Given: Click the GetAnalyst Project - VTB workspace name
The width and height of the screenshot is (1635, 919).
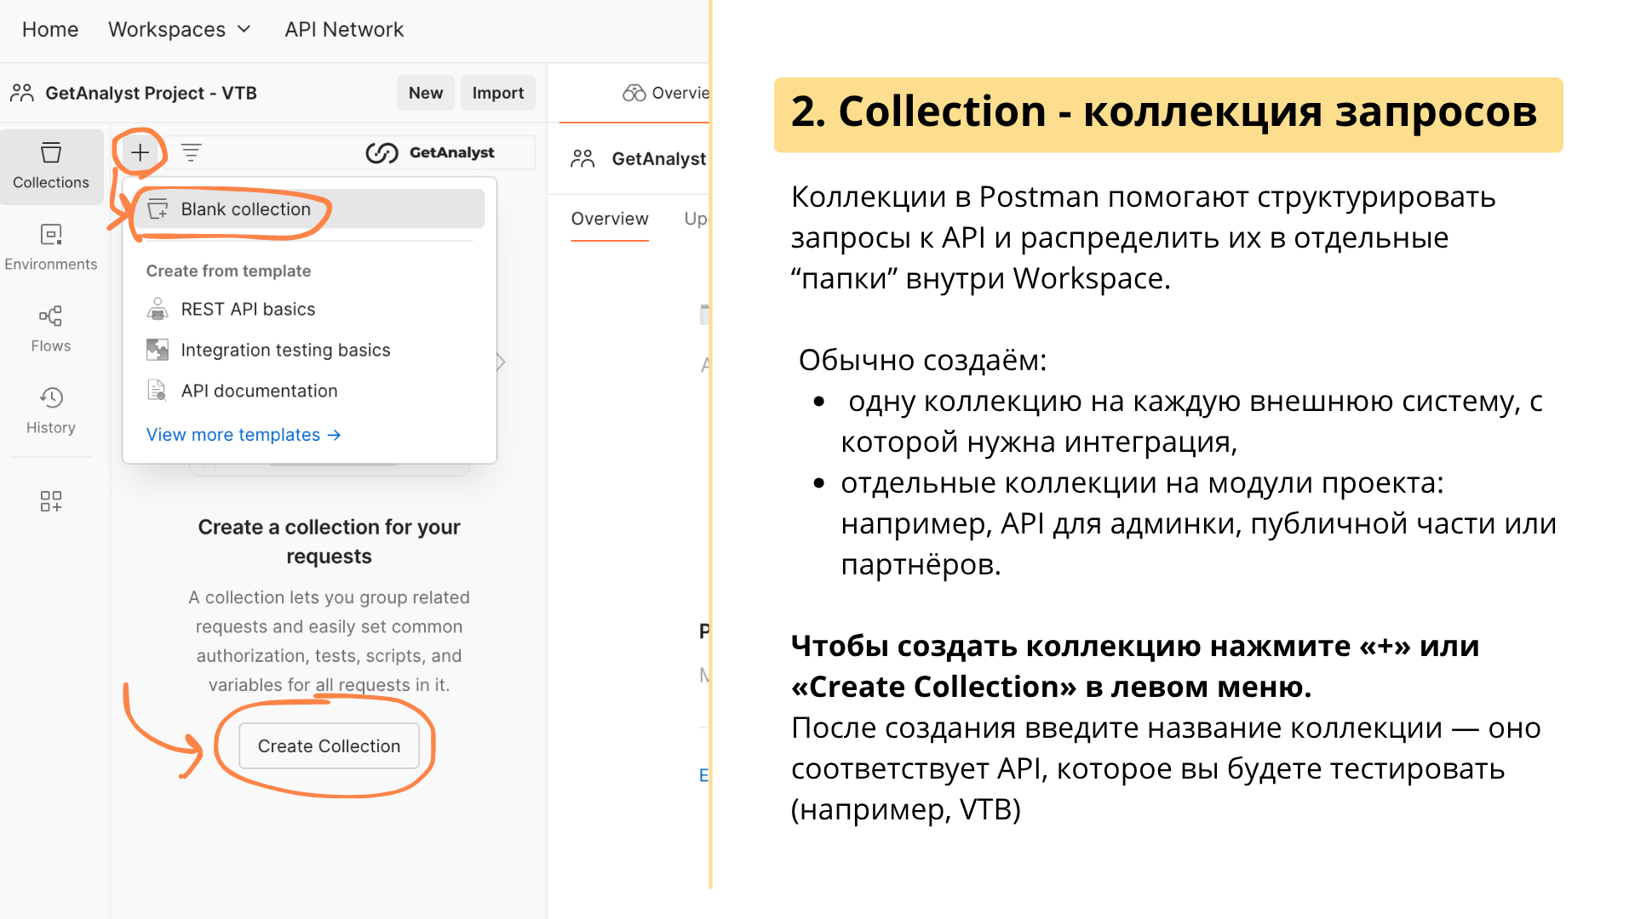Looking at the screenshot, I should click(x=151, y=93).
